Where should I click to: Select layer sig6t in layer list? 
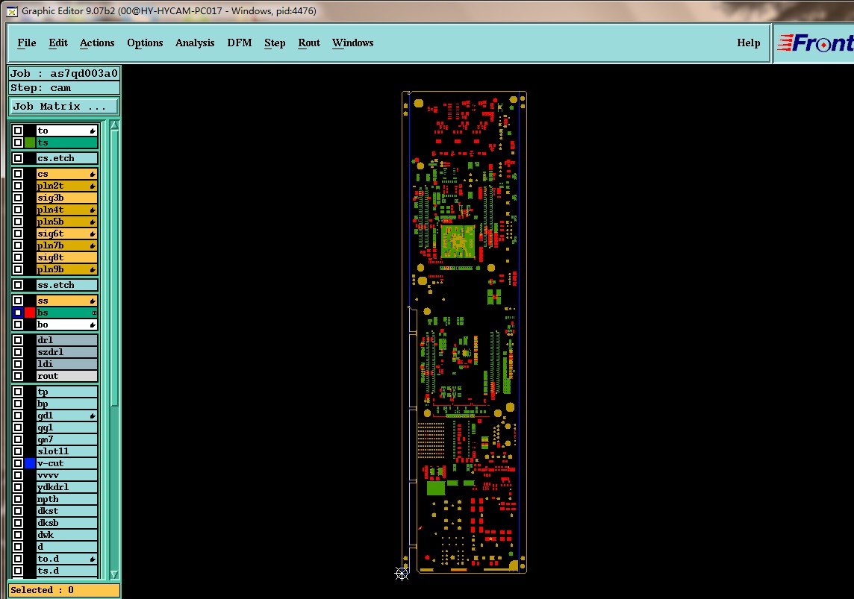coord(66,234)
